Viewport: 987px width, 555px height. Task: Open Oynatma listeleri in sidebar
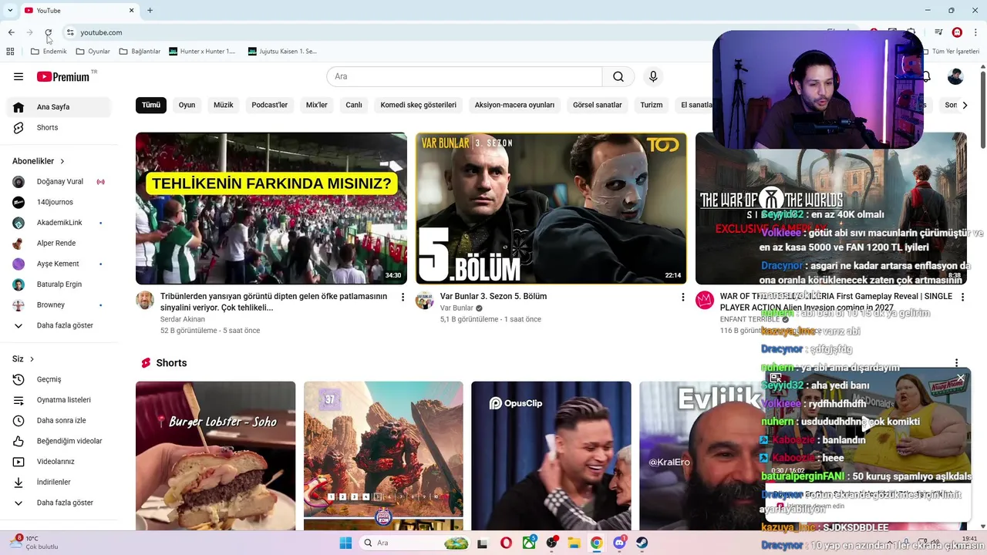(59, 400)
